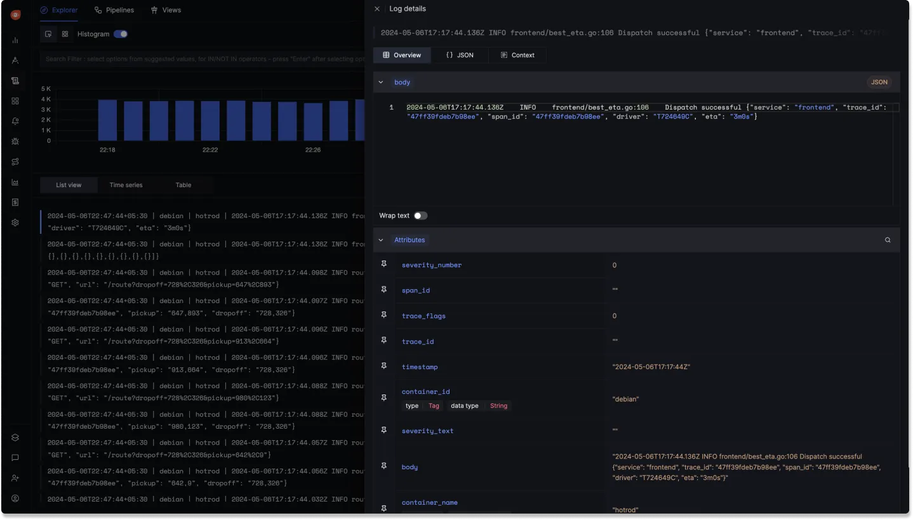The height and width of the screenshot is (520, 913).
Task: Click the JSON badge in body header
Action: coord(879,82)
